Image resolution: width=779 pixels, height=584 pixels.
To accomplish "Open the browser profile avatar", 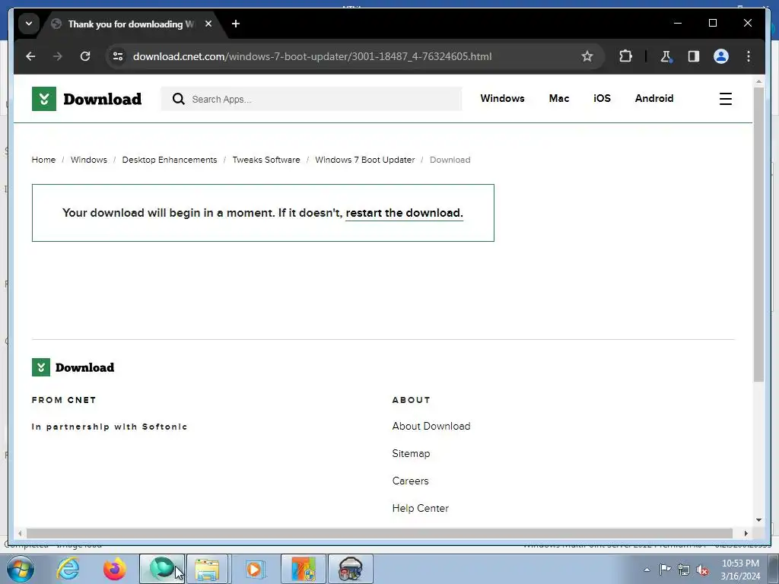I will tap(721, 56).
